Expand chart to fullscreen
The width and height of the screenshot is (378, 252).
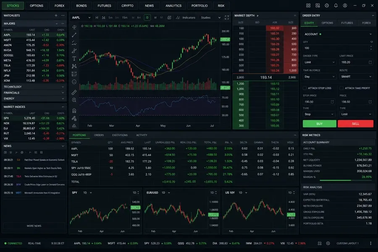(227, 18)
